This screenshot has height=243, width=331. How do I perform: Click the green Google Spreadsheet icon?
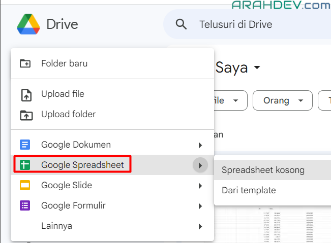(x=25, y=165)
